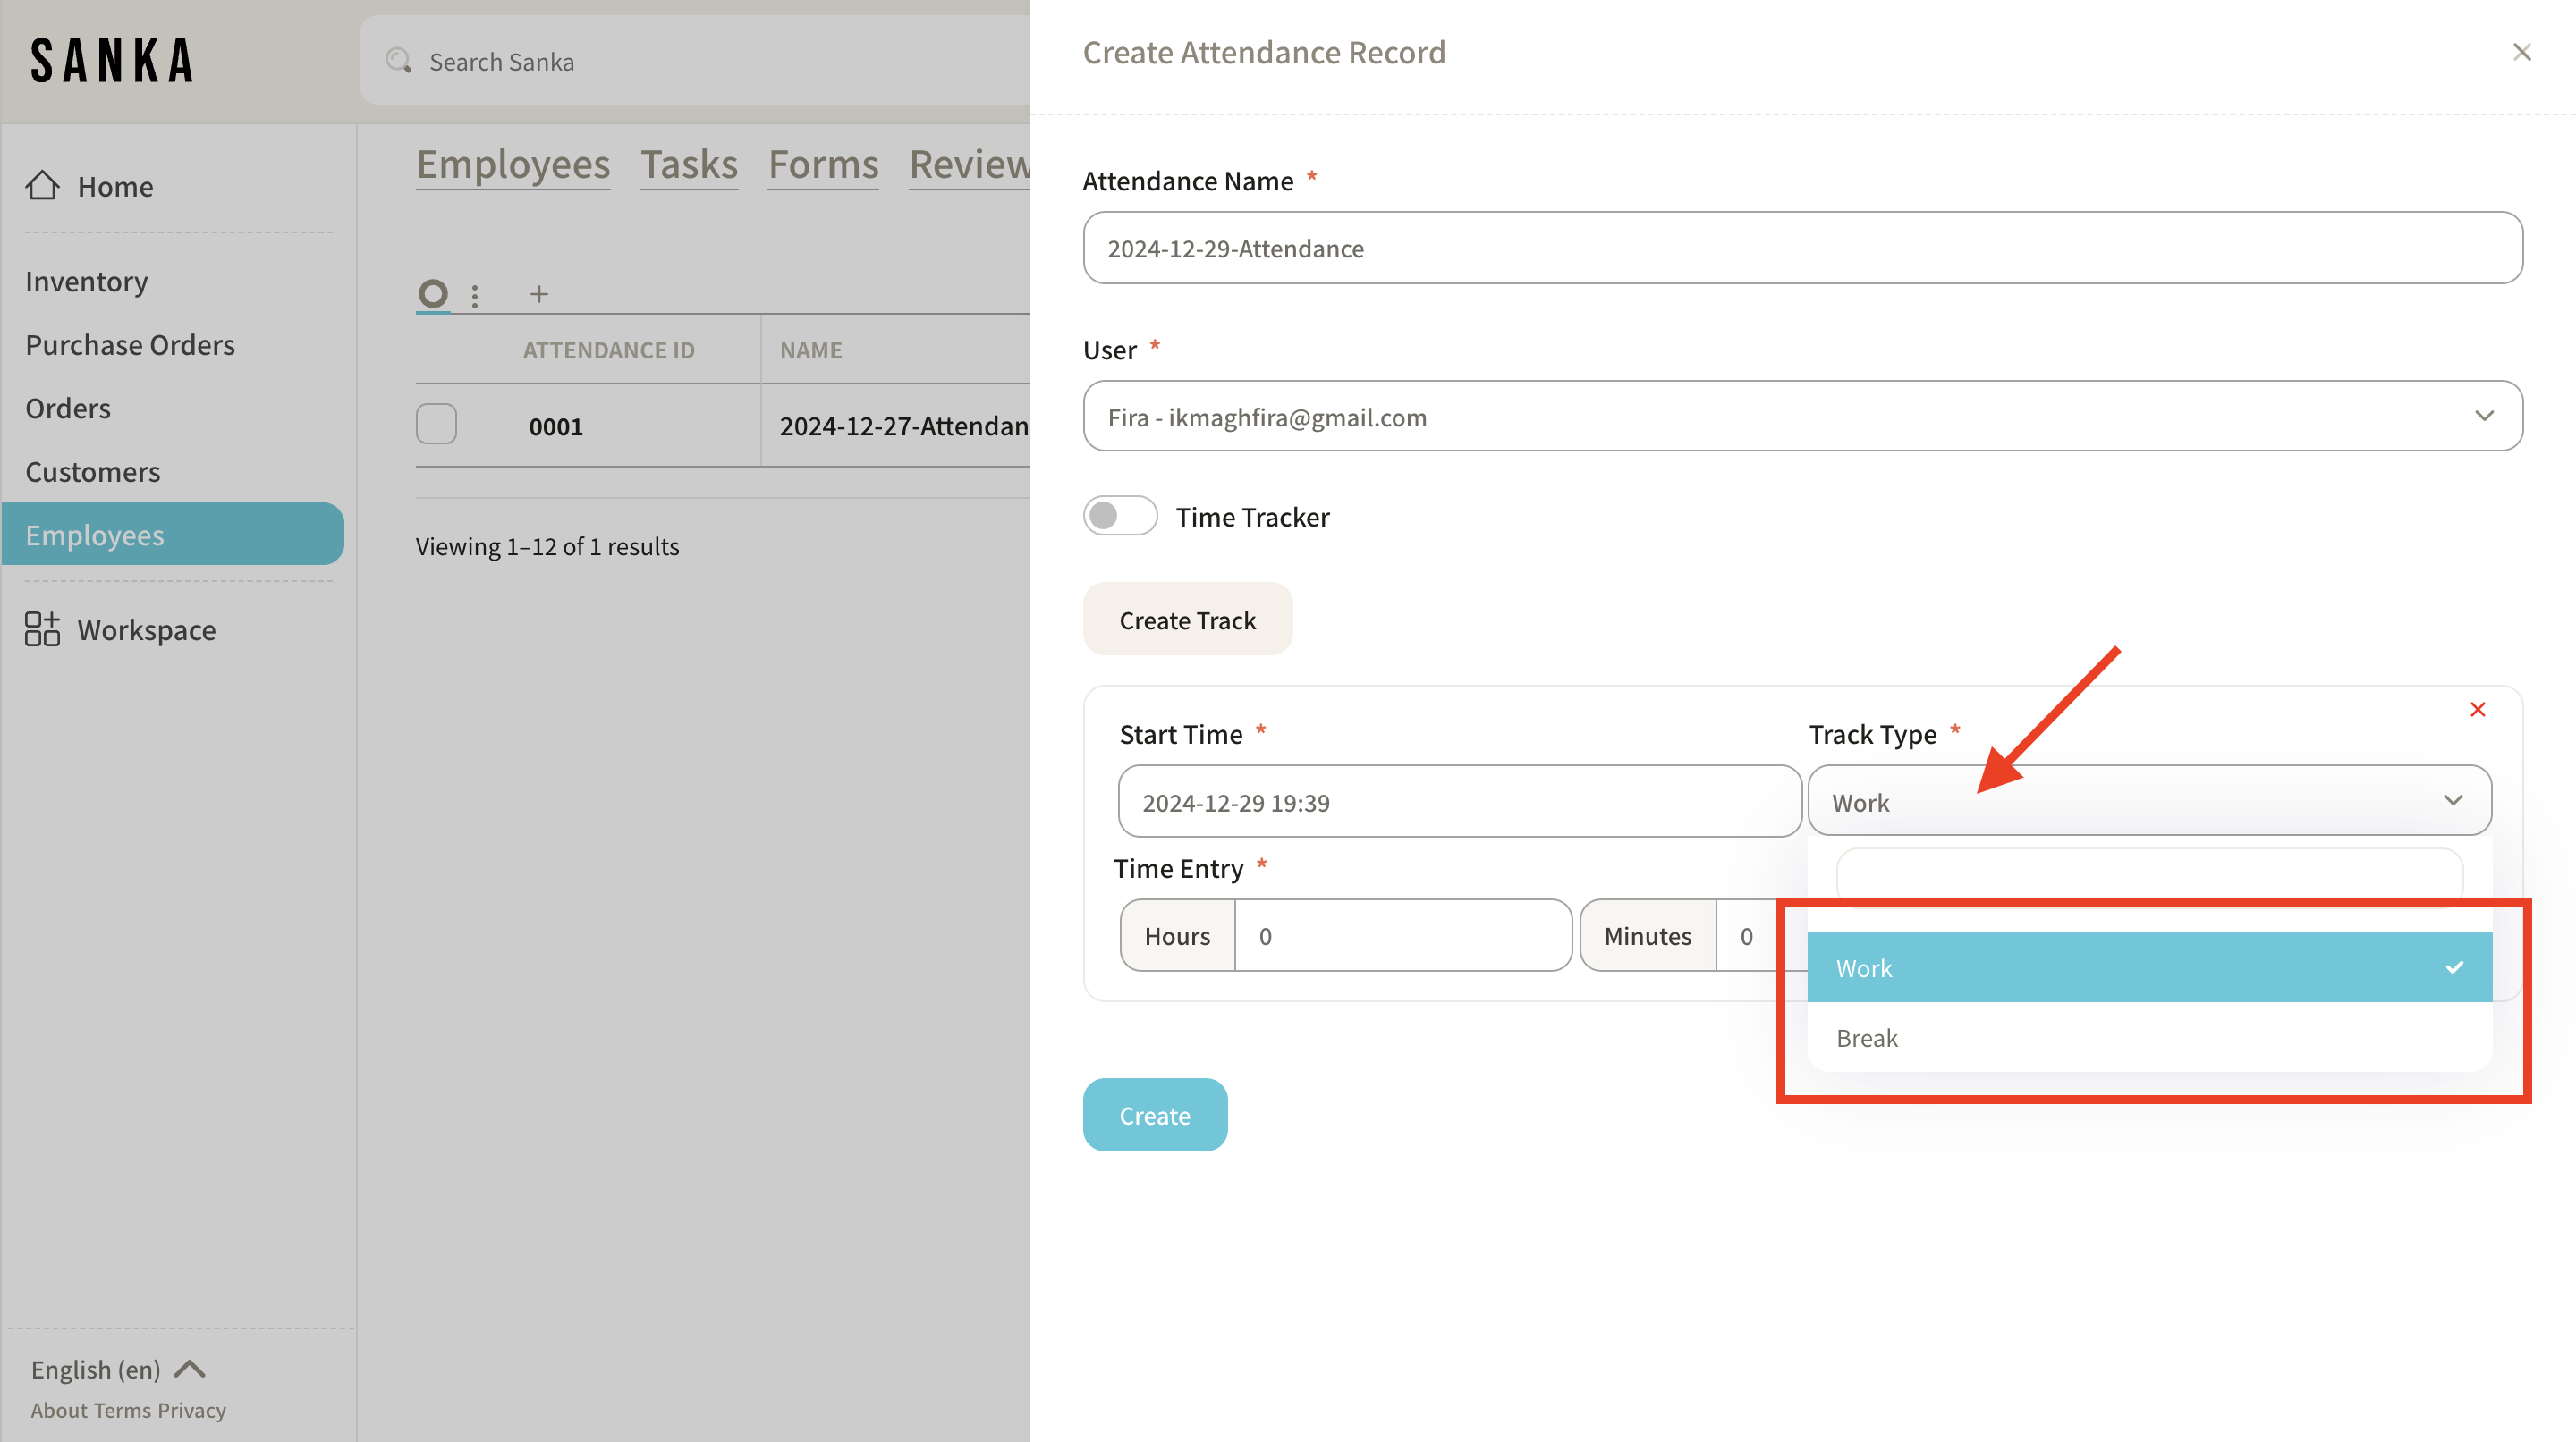Click the blue Create button

(x=1154, y=1115)
